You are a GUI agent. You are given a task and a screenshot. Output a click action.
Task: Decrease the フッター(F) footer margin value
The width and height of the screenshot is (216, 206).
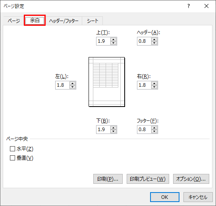click(x=154, y=132)
